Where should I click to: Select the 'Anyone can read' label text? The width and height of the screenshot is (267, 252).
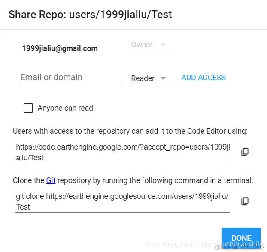[x=65, y=108]
